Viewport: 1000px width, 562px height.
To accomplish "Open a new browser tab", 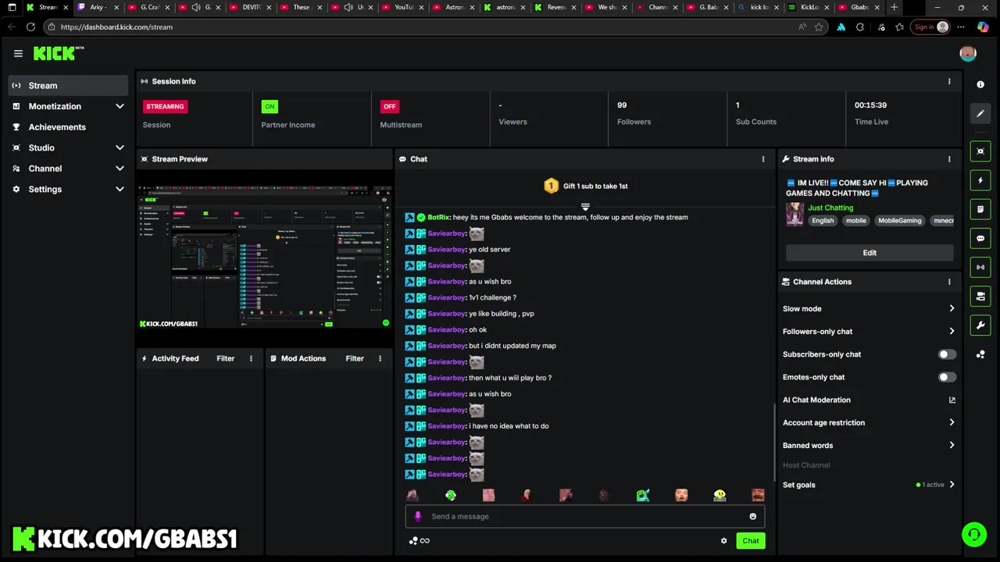I will point(895,7).
